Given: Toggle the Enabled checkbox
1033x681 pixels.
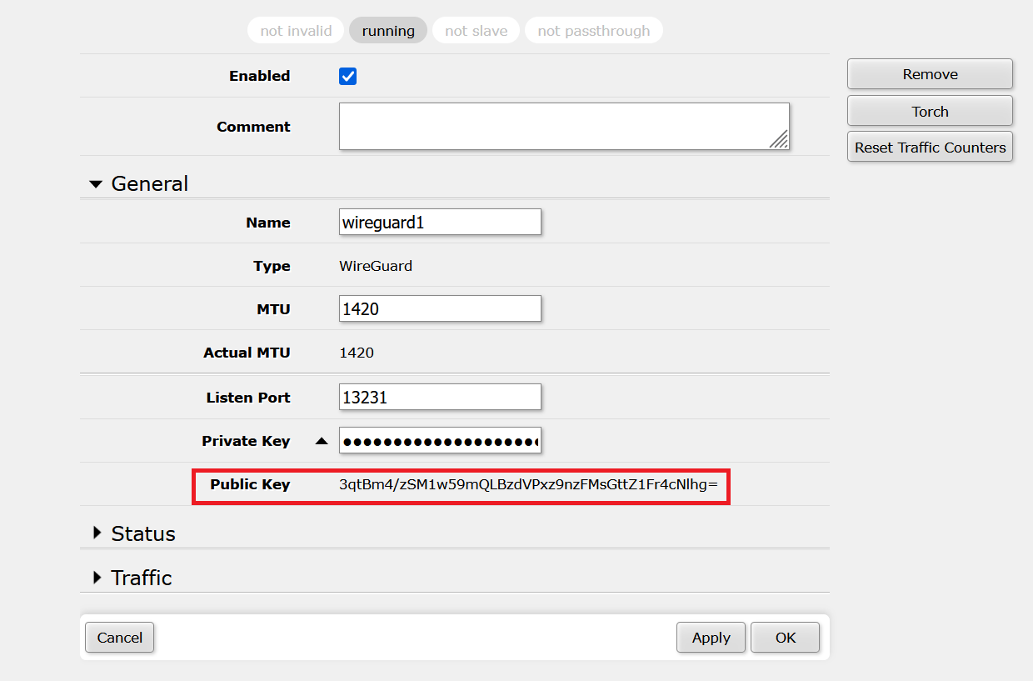Looking at the screenshot, I should pos(348,77).
